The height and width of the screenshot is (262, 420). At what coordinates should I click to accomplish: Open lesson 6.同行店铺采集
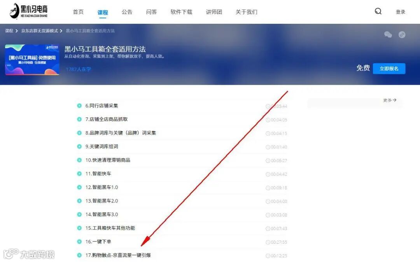[102, 106]
